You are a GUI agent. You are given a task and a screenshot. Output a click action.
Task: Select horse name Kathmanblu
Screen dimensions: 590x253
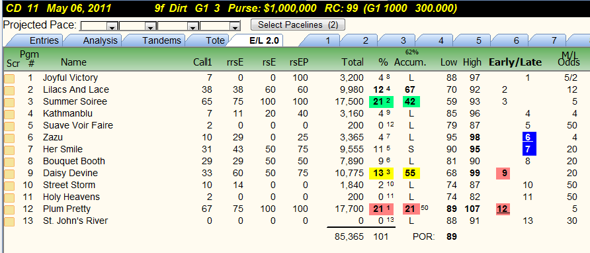coord(67,113)
